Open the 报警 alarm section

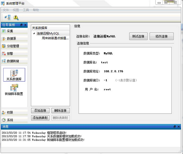(x=14, y=53)
